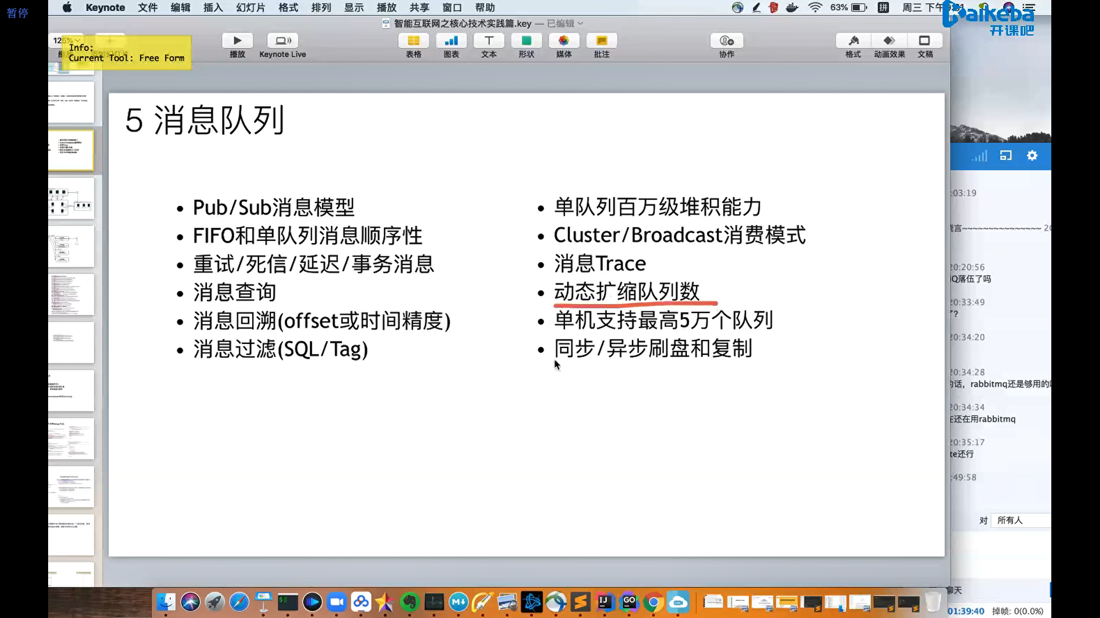Toggle the Animate (动画效果) inspector panel
1100x618 pixels.
(x=889, y=41)
